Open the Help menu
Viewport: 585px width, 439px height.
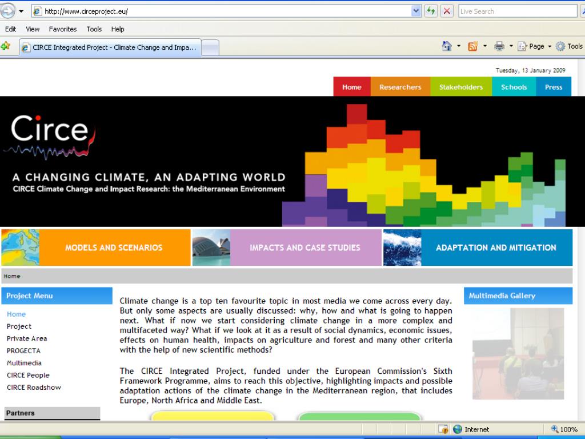click(x=118, y=29)
